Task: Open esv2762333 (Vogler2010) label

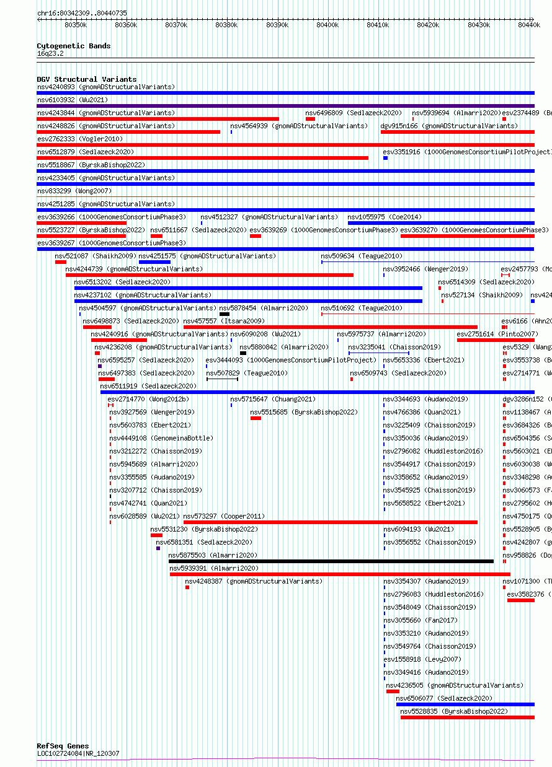Action: [x=80, y=139]
